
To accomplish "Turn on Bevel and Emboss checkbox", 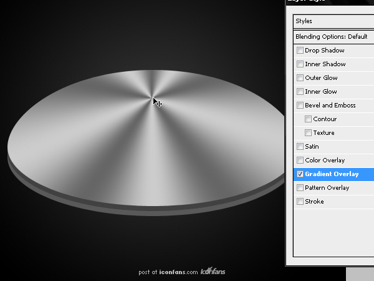I will click(x=300, y=106).
